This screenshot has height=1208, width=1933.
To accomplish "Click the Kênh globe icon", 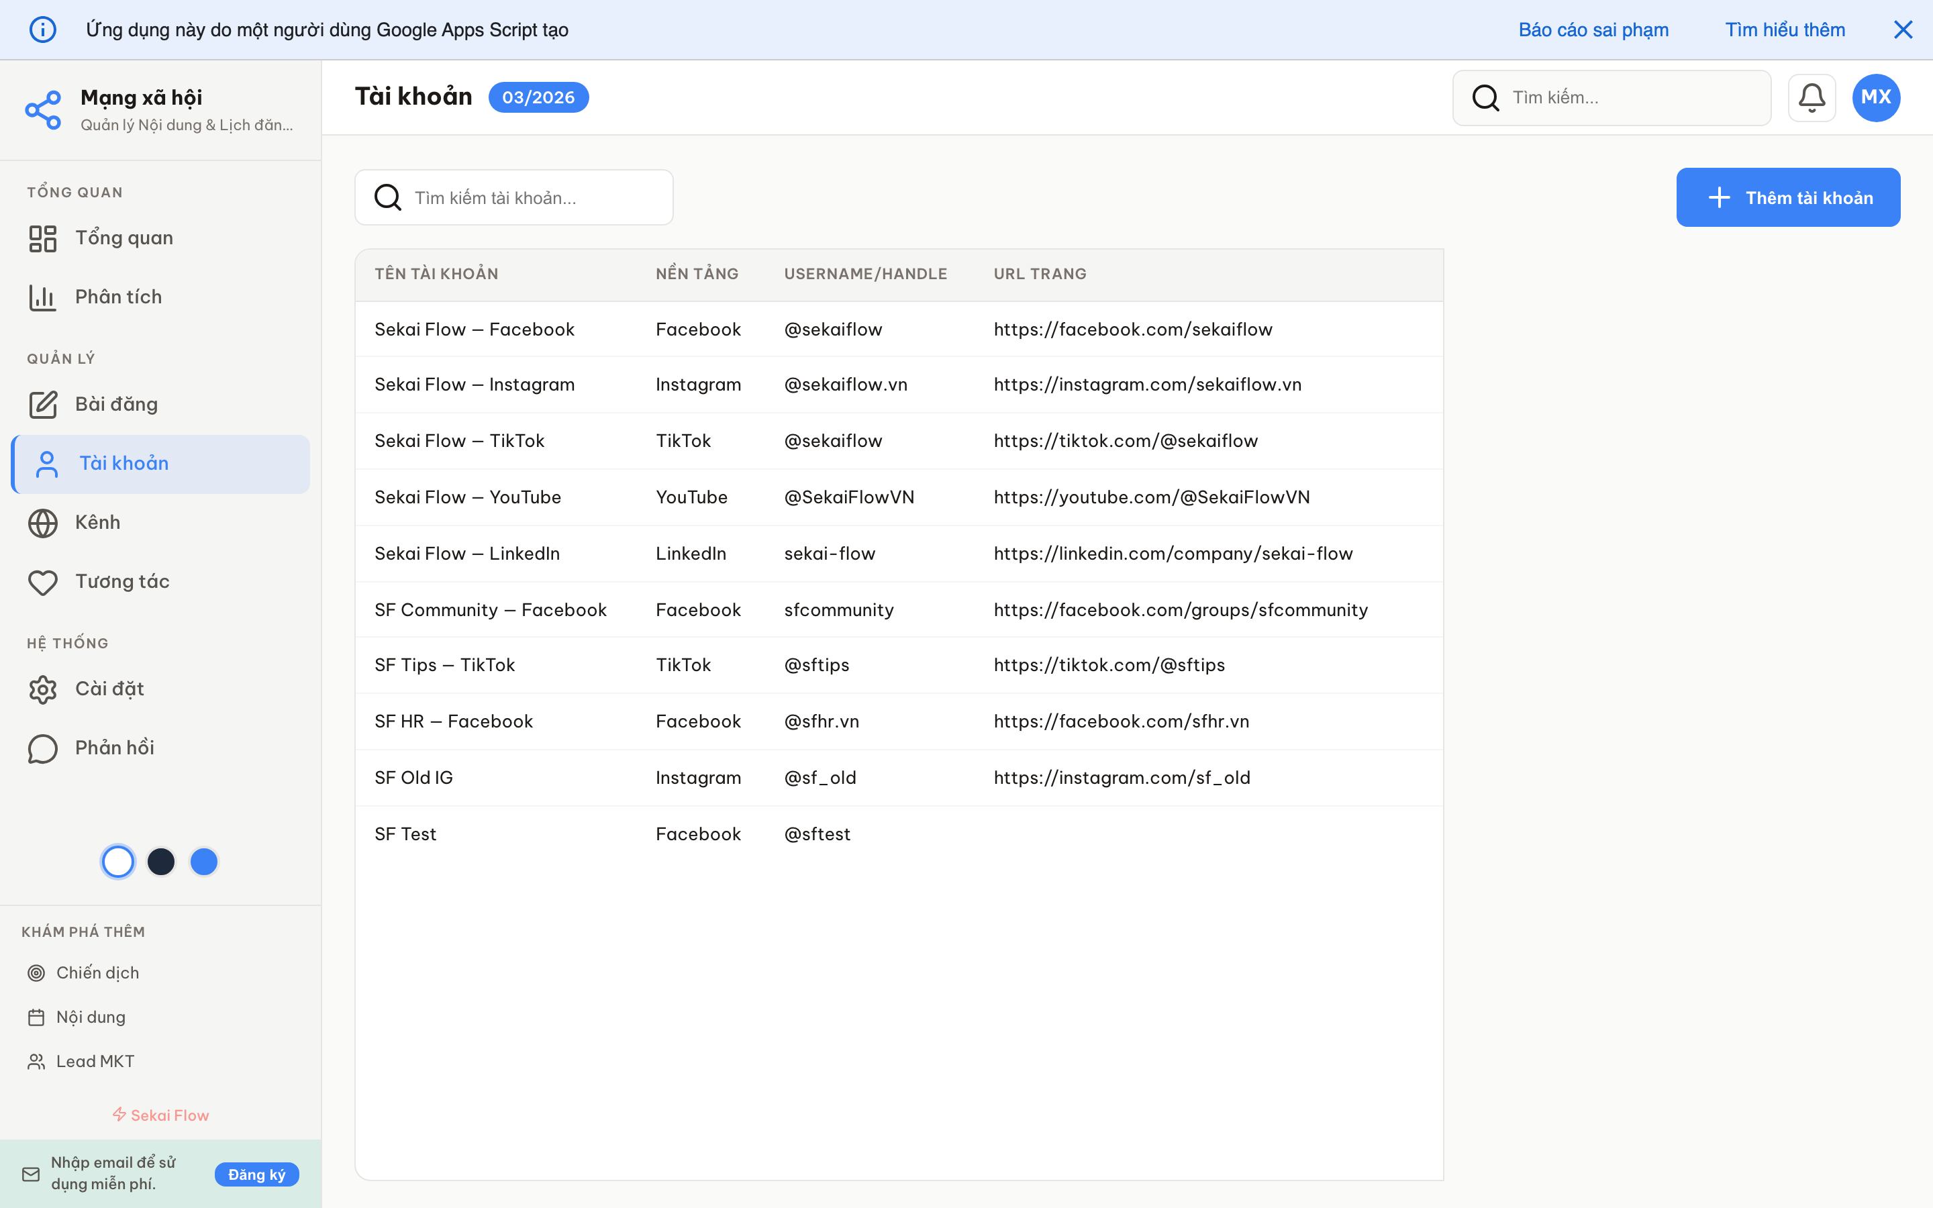I will 43,523.
